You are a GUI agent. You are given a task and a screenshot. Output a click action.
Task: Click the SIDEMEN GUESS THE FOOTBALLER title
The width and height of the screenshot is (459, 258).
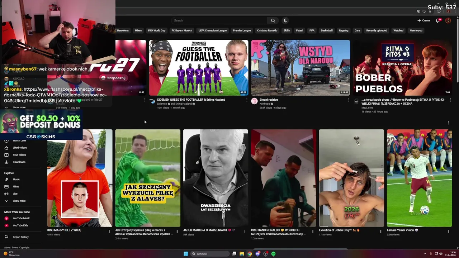tap(191, 100)
